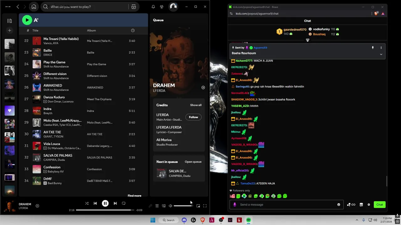Screen dimensions: 401x225
Task: Expand the chat leaderboard arrow
Action: click(308, 40)
